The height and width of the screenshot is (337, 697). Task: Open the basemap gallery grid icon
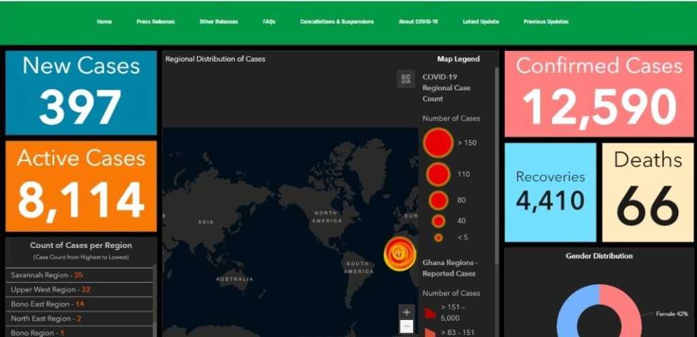[x=406, y=79]
